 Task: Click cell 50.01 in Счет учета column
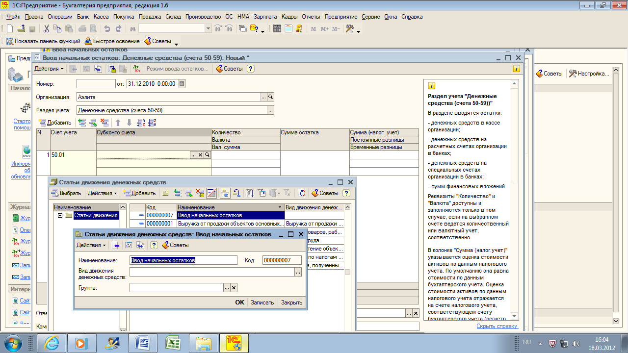[x=73, y=155]
